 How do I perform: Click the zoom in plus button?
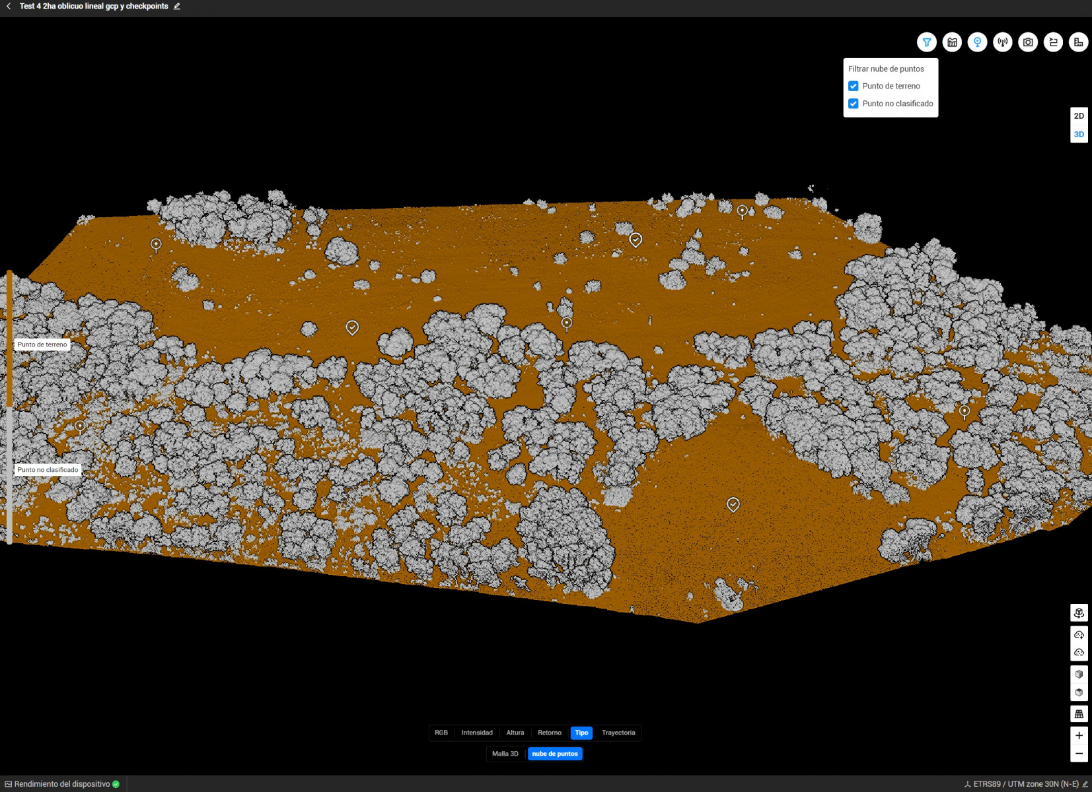1078,735
